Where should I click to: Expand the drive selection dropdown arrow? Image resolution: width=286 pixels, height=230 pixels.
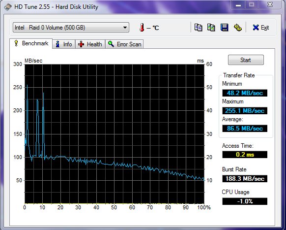click(x=125, y=28)
